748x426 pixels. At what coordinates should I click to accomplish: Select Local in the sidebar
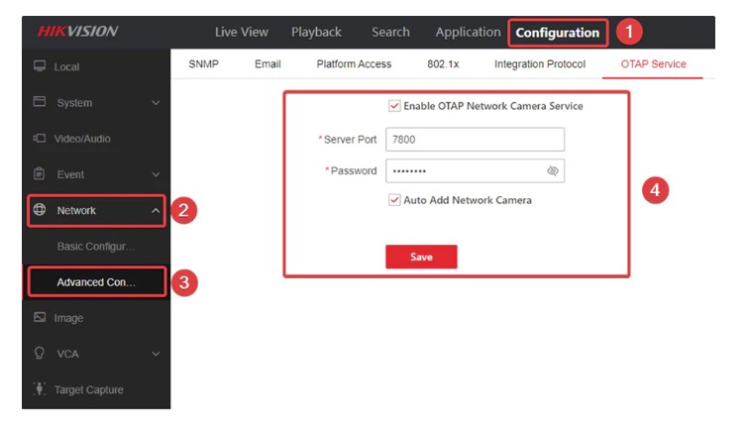click(96, 66)
